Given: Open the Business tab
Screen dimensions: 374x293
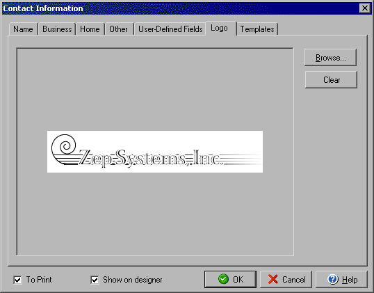Looking at the screenshot, I should [x=57, y=29].
